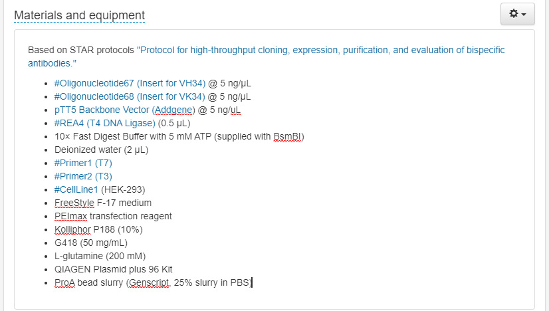Place cursor in Deionized water line

101,150
